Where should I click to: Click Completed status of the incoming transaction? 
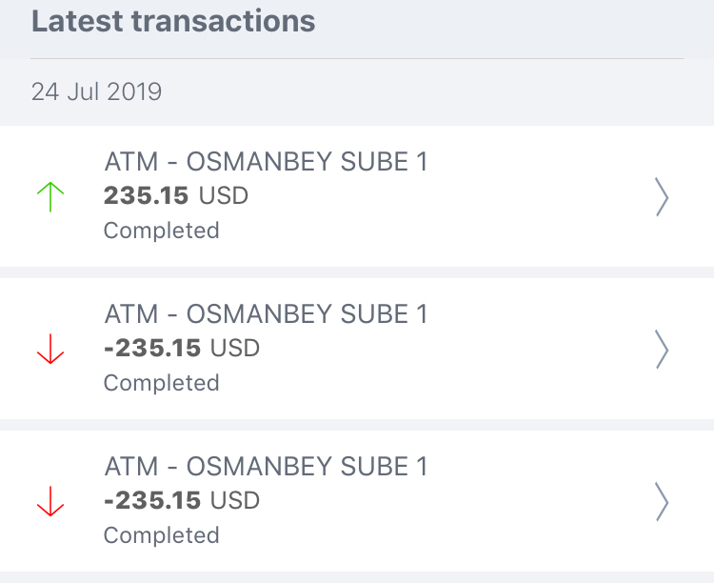pos(161,231)
